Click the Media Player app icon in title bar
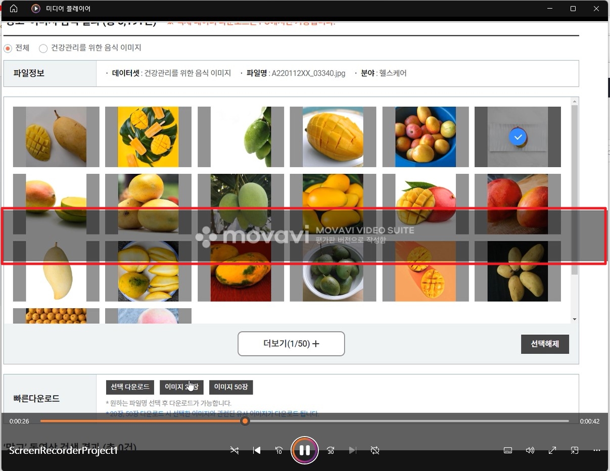This screenshot has width=610, height=471. click(x=36, y=9)
